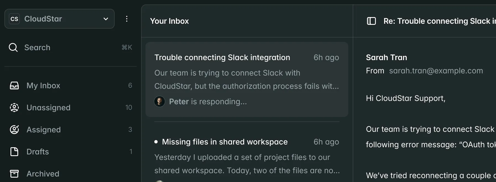
Task: Open the three-dot options menu
Action: click(x=127, y=19)
